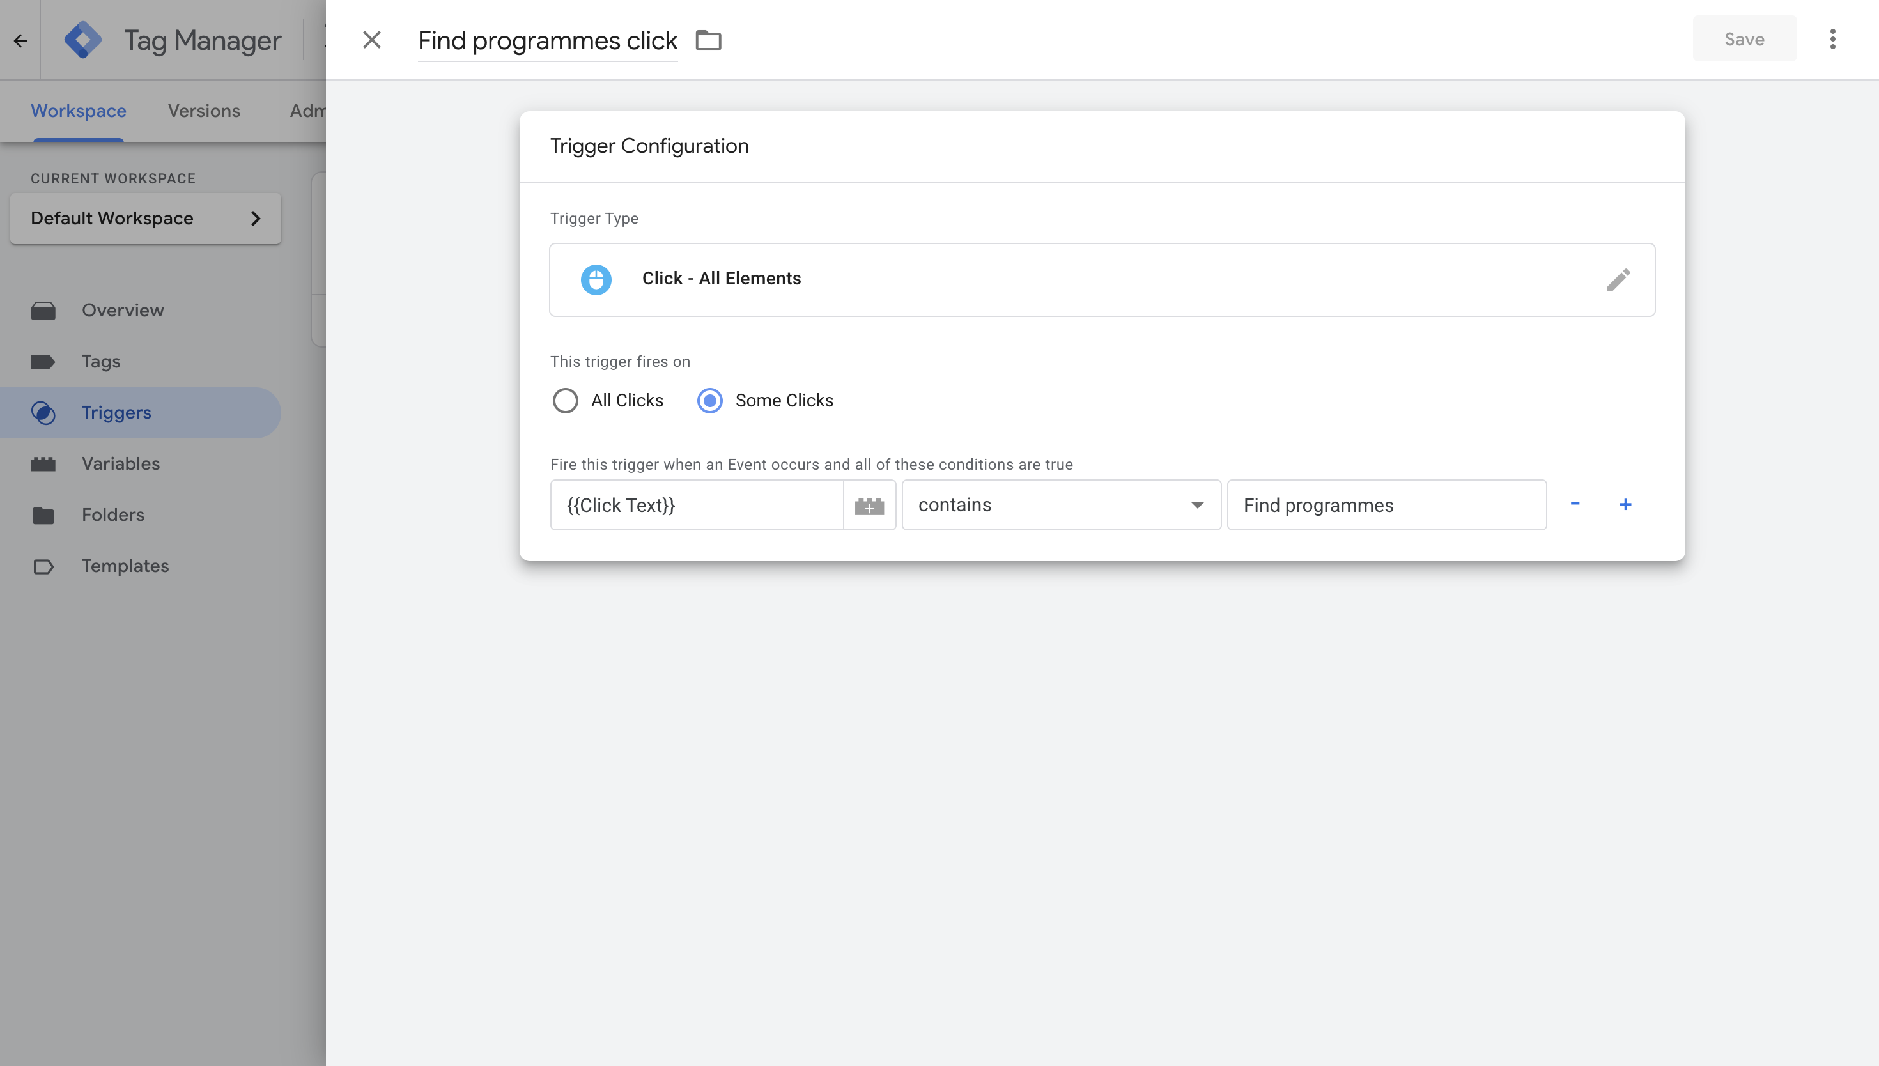Click the back arrow in Tag Manager header
The image size is (1879, 1066).
click(20, 40)
